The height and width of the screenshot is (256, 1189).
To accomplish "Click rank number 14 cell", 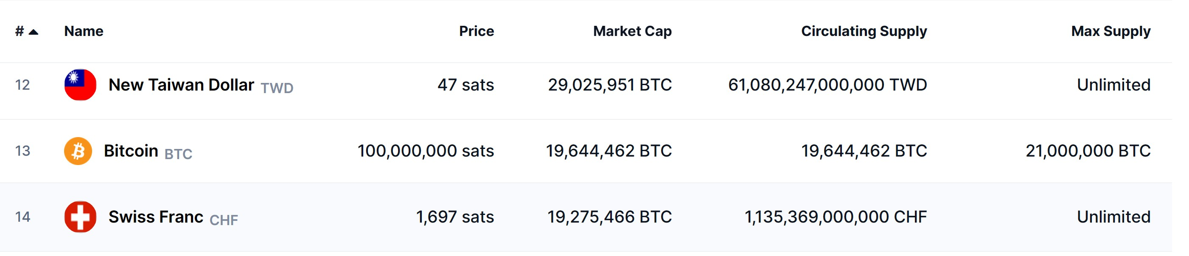I will click(x=22, y=217).
